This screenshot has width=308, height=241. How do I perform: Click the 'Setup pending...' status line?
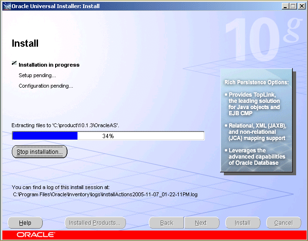[x=38, y=75]
